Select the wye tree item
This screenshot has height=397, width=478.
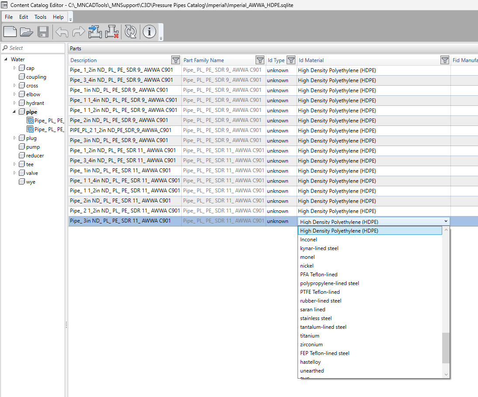27,182
